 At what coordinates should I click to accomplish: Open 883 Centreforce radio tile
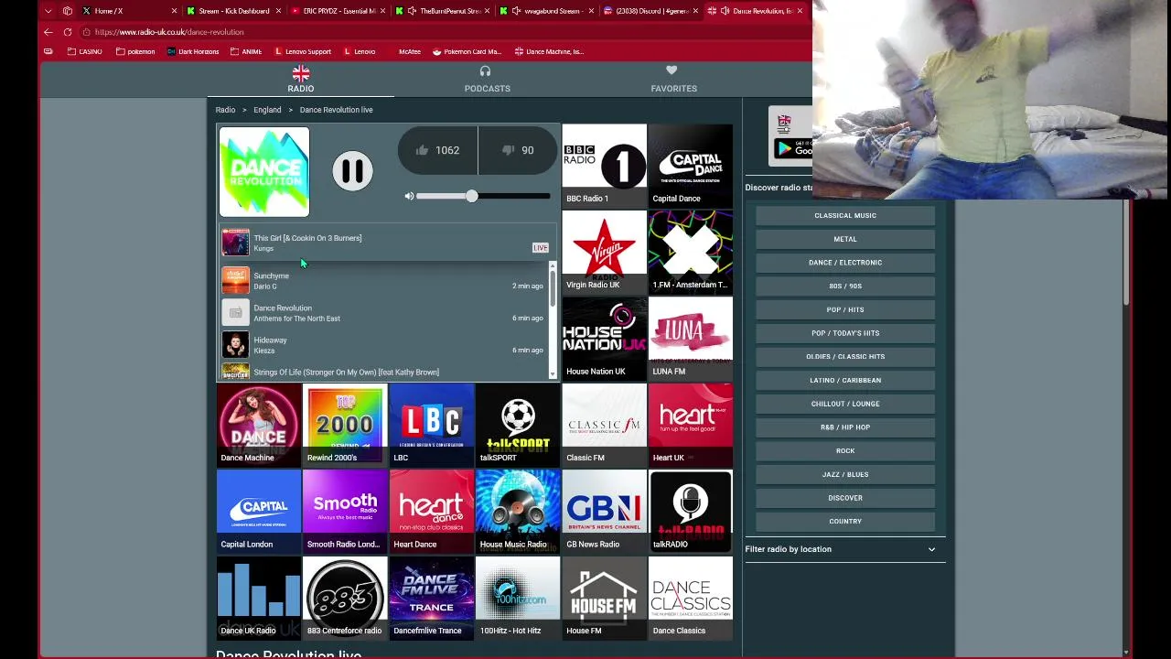pyautogui.click(x=345, y=597)
